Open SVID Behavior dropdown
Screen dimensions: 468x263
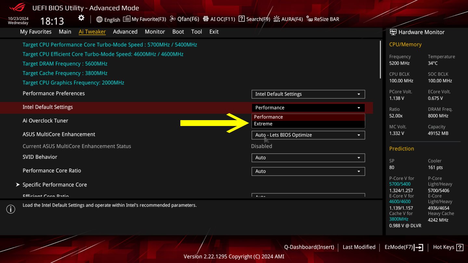coord(308,158)
